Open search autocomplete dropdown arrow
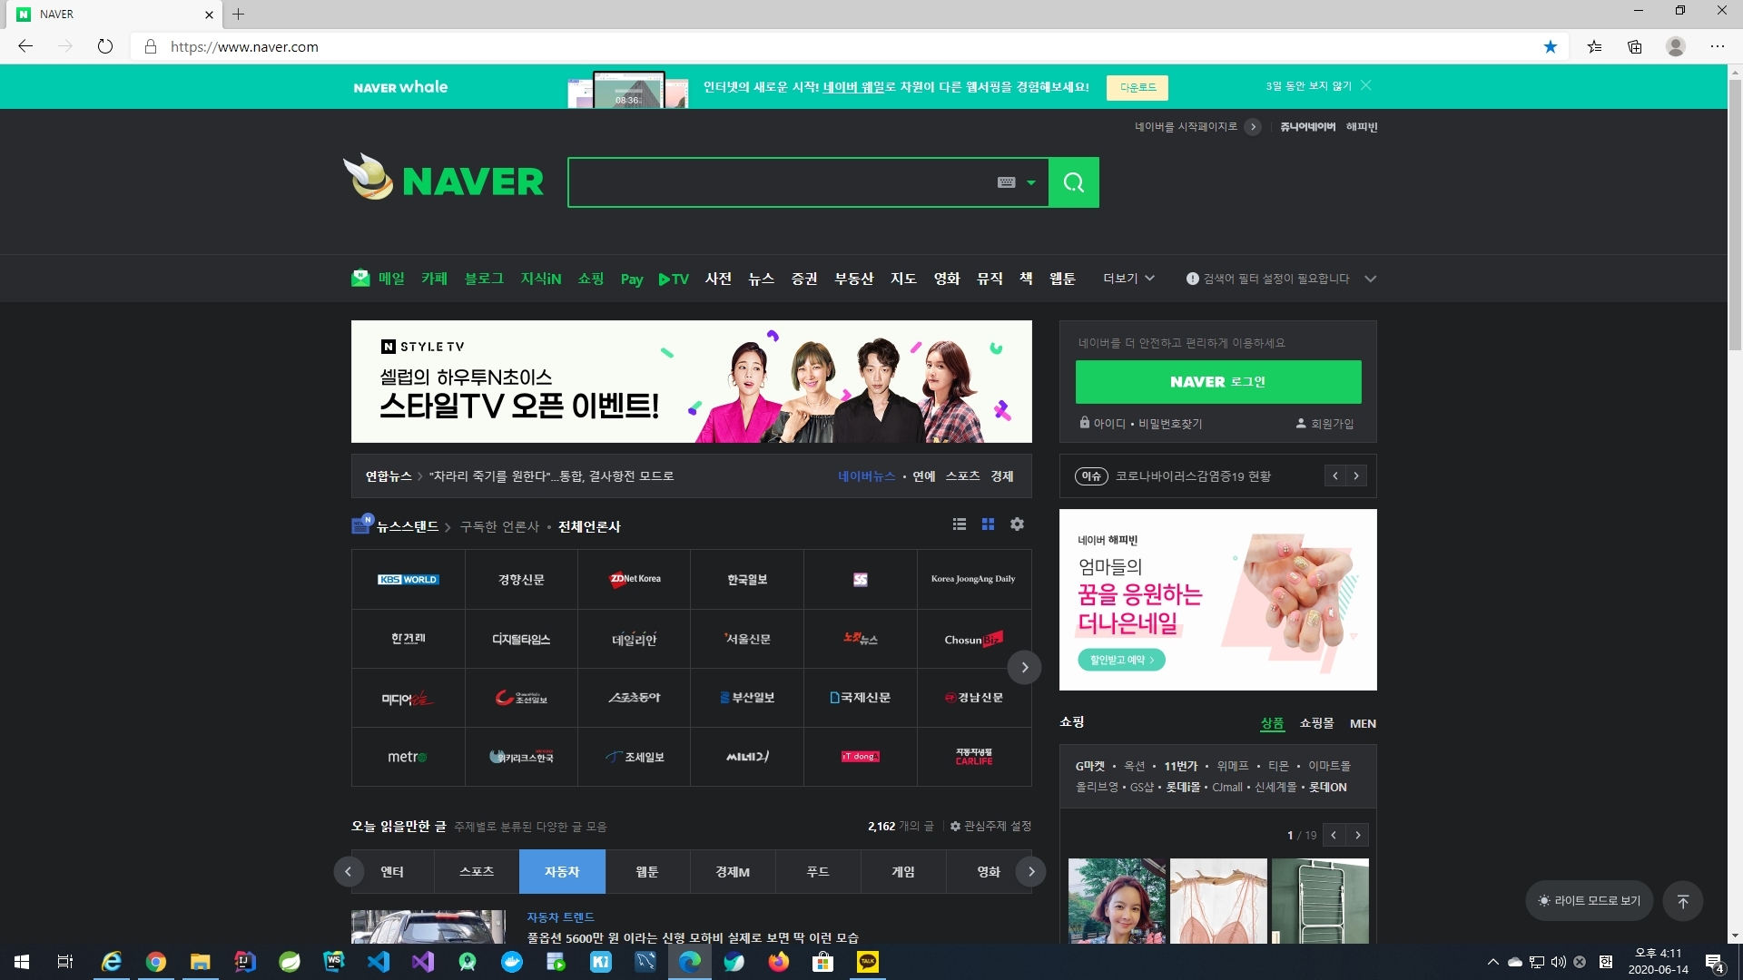The image size is (1743, 980). 1031,182
